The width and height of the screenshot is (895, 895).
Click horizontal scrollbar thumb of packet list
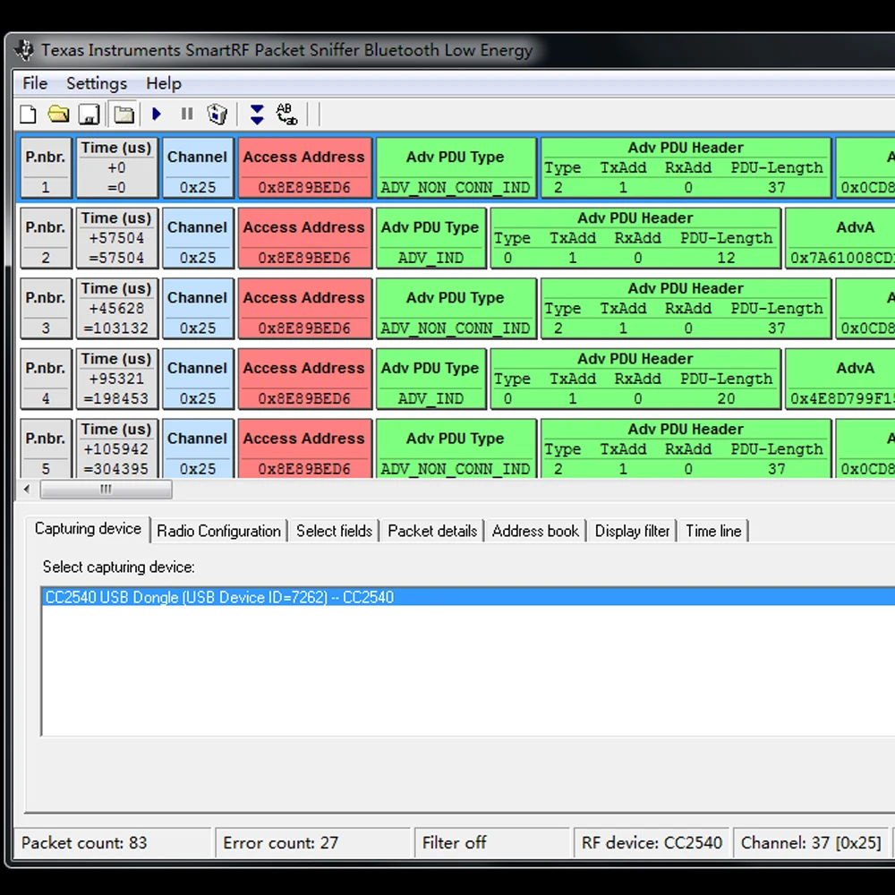coord(107,490)
